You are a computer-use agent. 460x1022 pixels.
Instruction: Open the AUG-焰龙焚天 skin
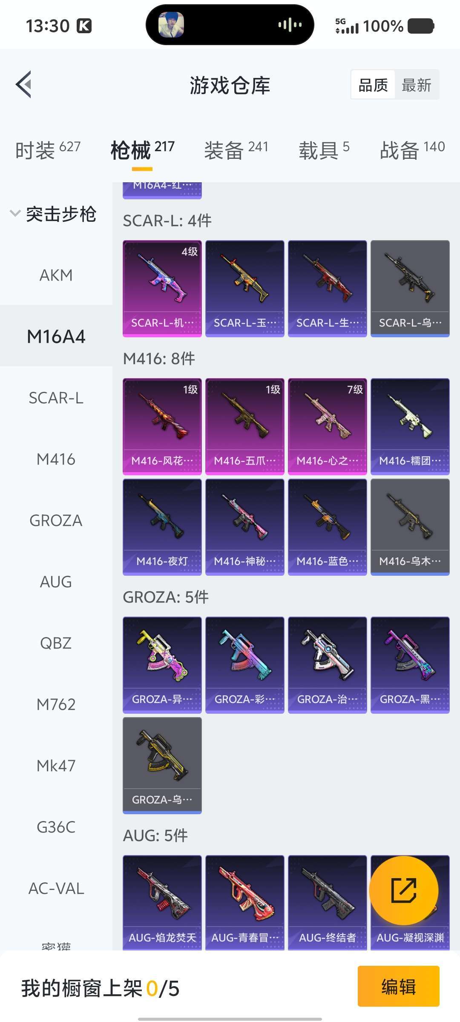pyautogui.click(x=162, y=902)
